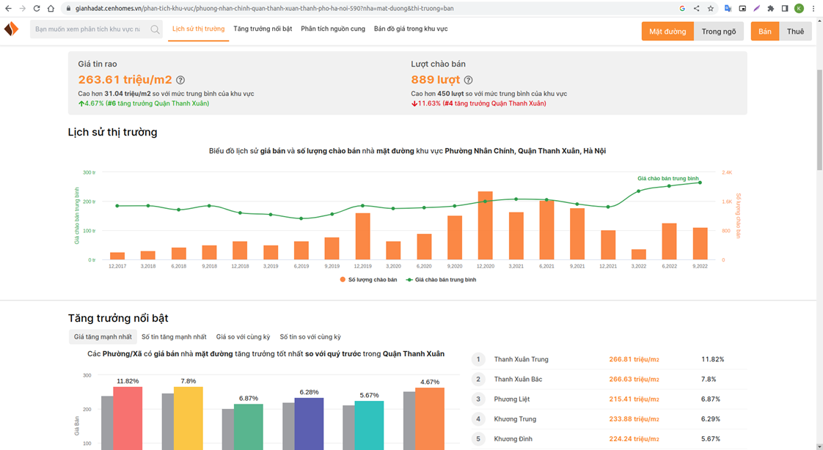823x450 pixels.
Task: Select the Thuê listing mode
Action: [x=795, y=32]
